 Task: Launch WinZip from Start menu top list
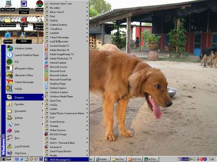tap(25, 89)
